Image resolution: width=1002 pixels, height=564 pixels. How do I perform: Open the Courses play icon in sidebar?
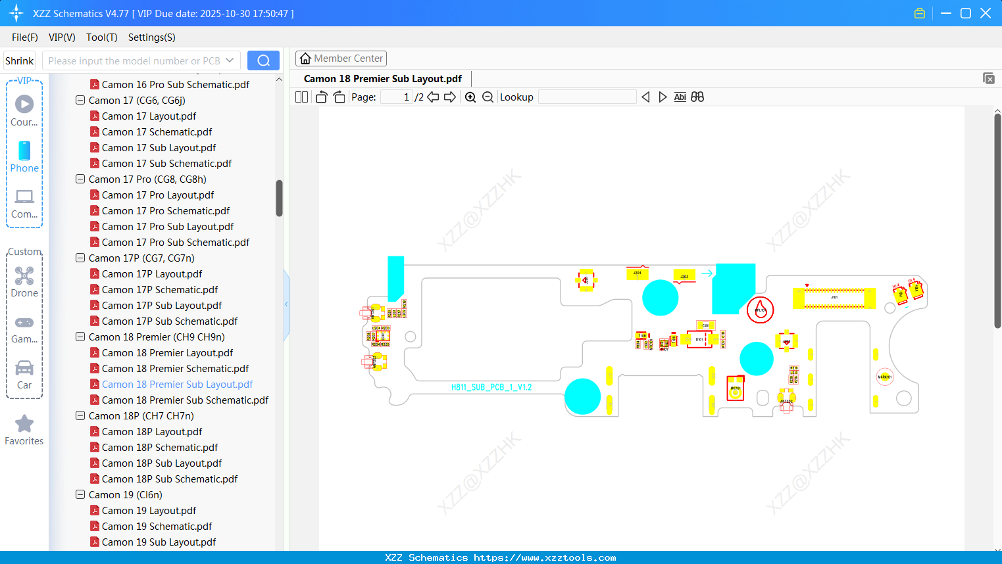(x=24, y=104)
